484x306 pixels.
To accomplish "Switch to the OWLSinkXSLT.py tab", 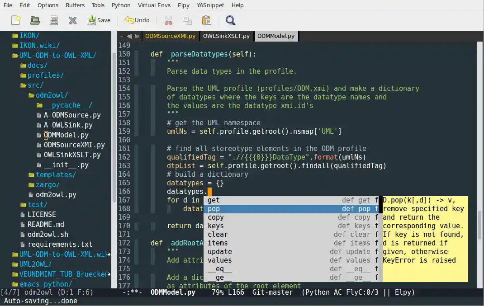I will click(226, 35).
